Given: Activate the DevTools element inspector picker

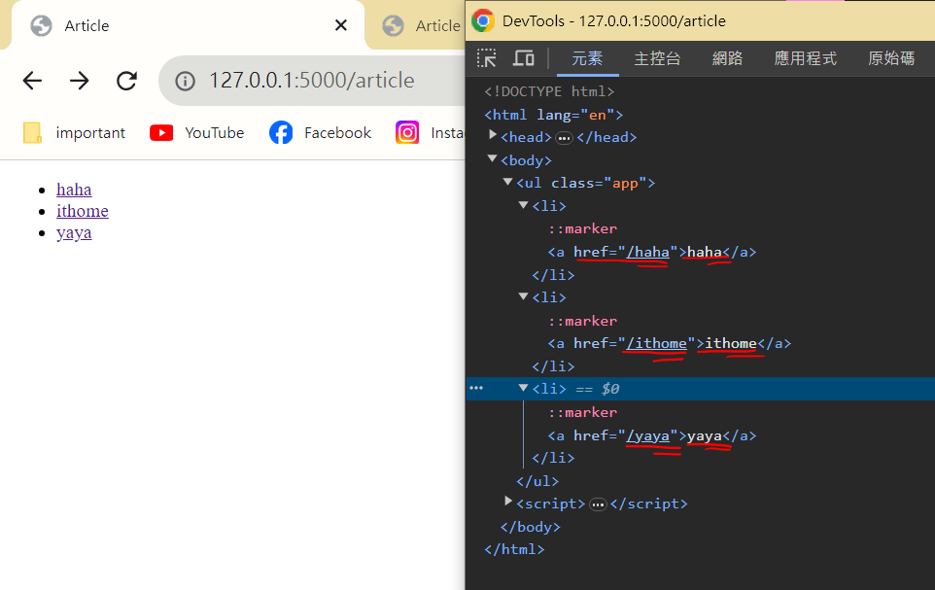Looking at the screenshot, I should click(487, 58).
